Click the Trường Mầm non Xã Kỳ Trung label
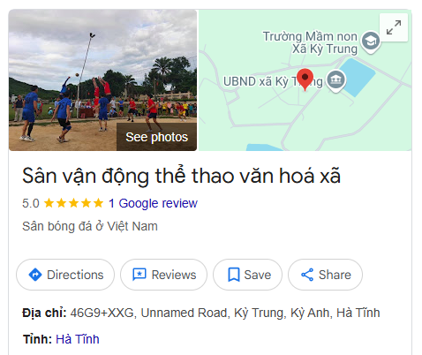The width and height of the screenshot is (422, 355). 310,42
